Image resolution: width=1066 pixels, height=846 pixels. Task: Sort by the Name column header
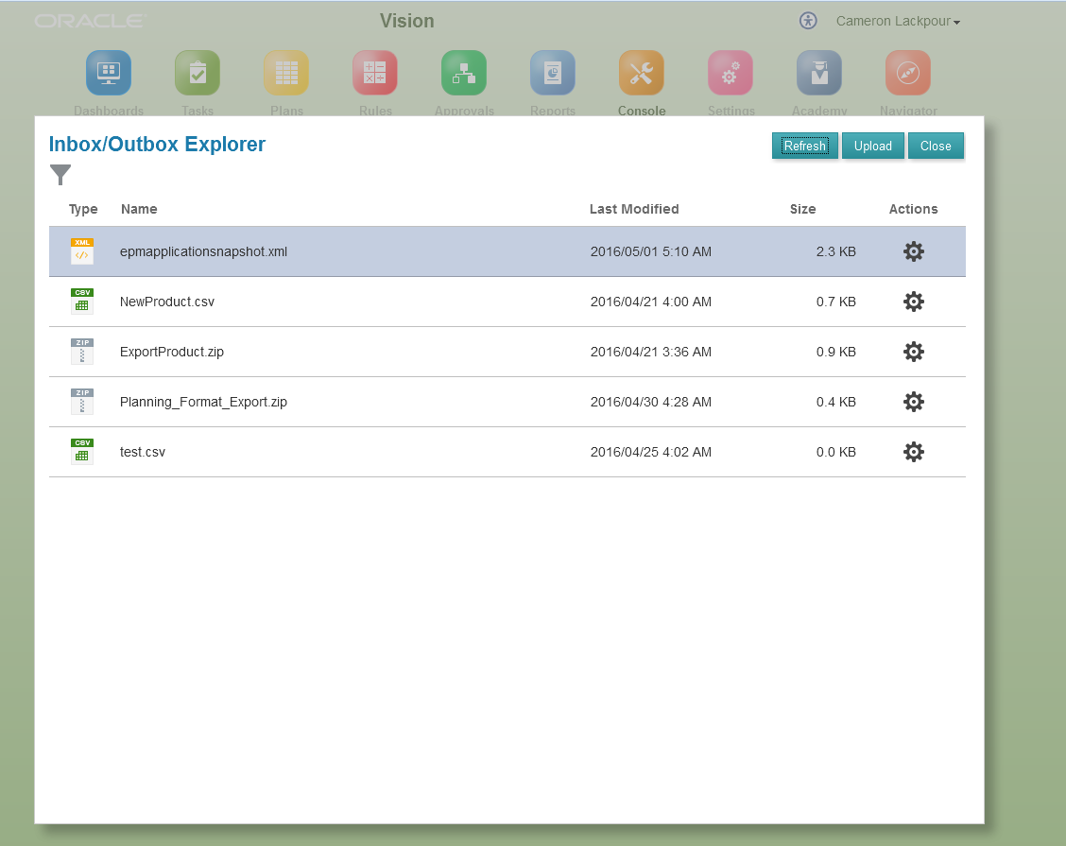point(139,210)
